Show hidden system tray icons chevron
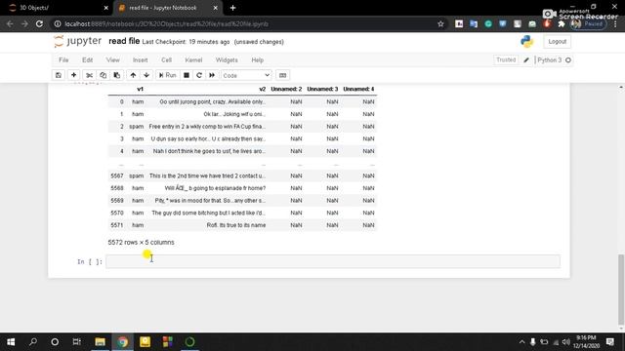625x351 pixels. (521, 342)
